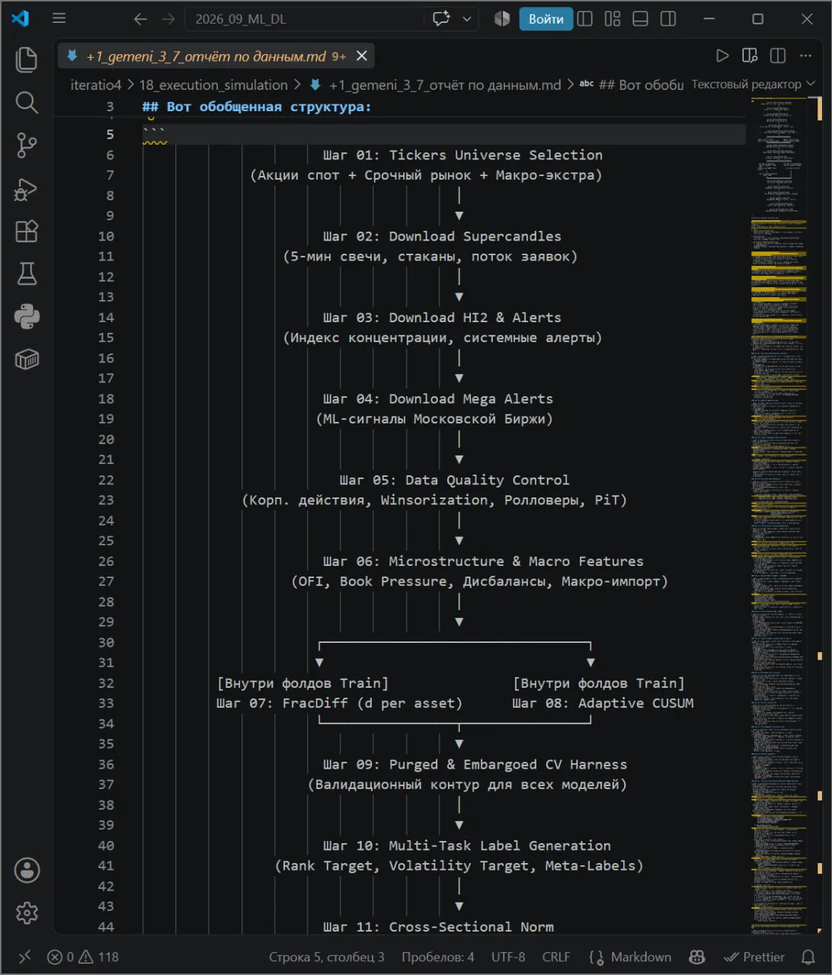Open the hamburger application menu
The image size is (832, 975).
(x=59, y=18)
